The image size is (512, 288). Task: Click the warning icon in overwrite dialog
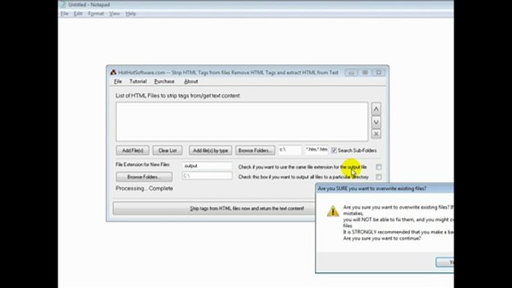[333, 210]
